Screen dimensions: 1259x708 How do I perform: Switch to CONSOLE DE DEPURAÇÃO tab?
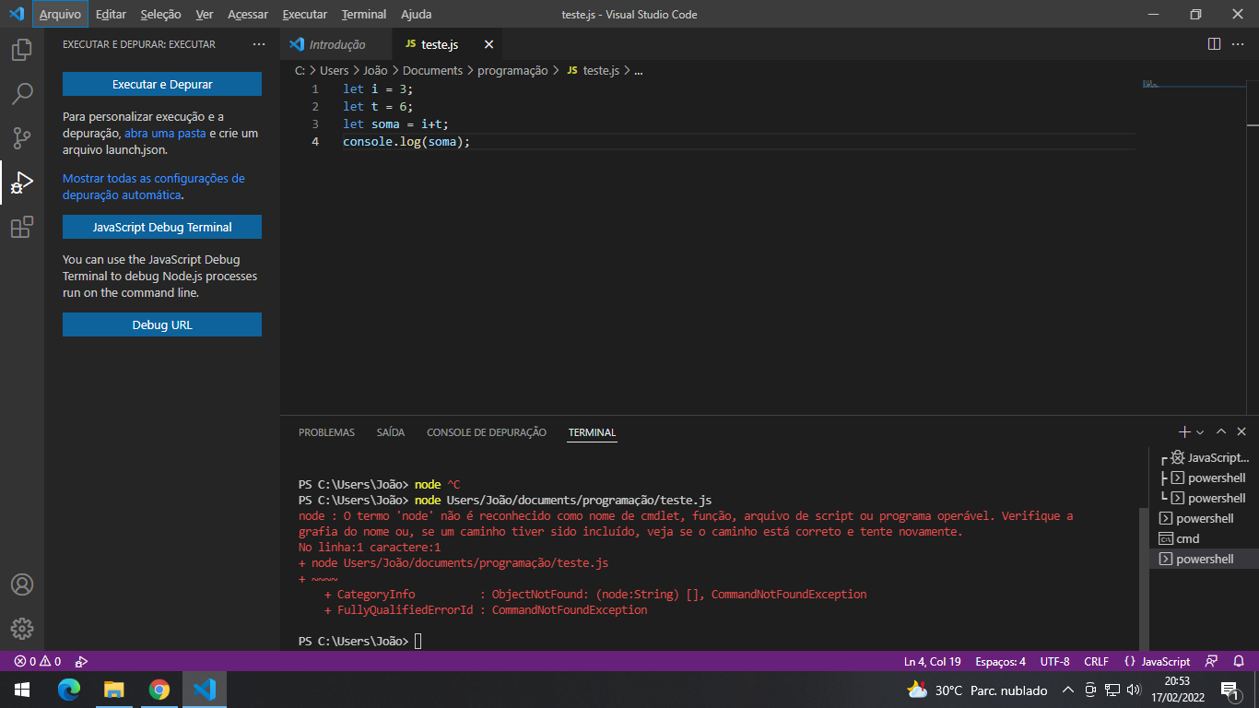487,432
